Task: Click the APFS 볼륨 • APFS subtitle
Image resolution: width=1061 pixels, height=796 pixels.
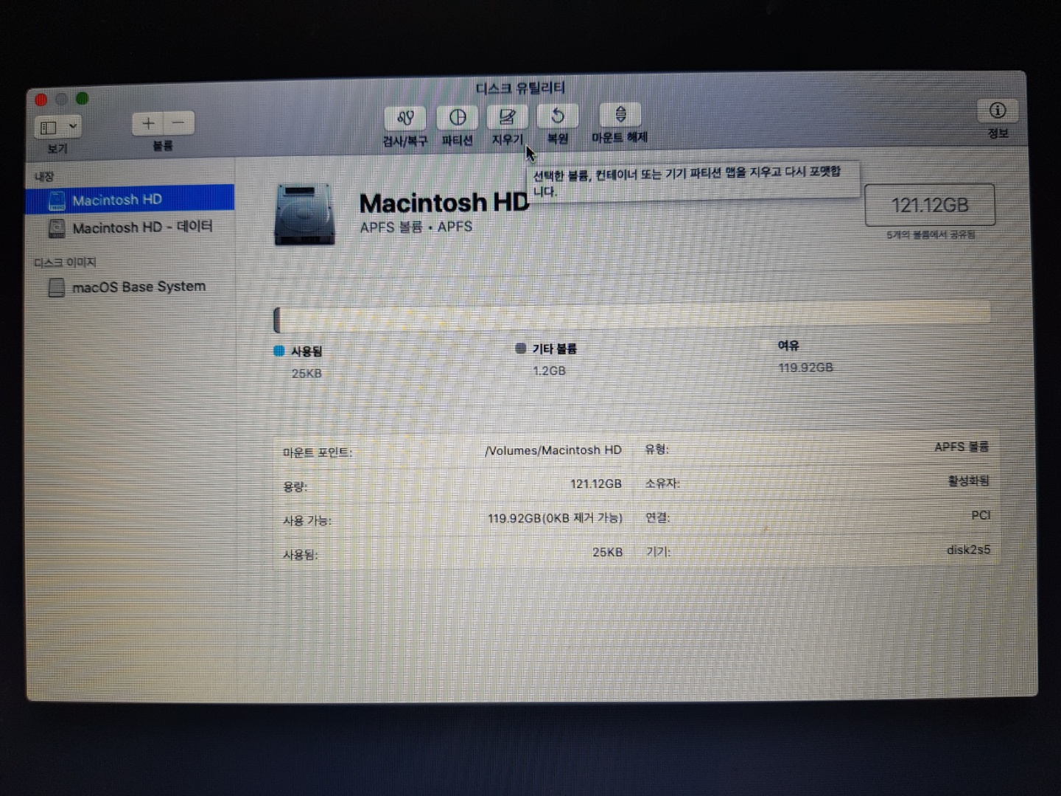Action: 416,227
